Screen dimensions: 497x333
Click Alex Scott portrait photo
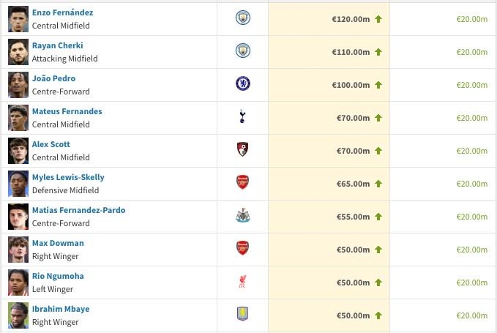[18, 151]
